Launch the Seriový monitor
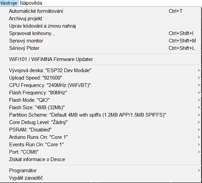This screenshot has width=202, height=183. [x=26, y=41]
